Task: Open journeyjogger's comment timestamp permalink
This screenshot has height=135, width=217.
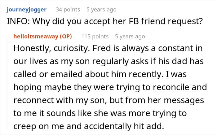Action: pos(101,10)
